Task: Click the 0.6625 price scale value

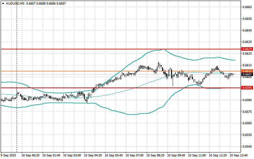Action: point(247,53)
